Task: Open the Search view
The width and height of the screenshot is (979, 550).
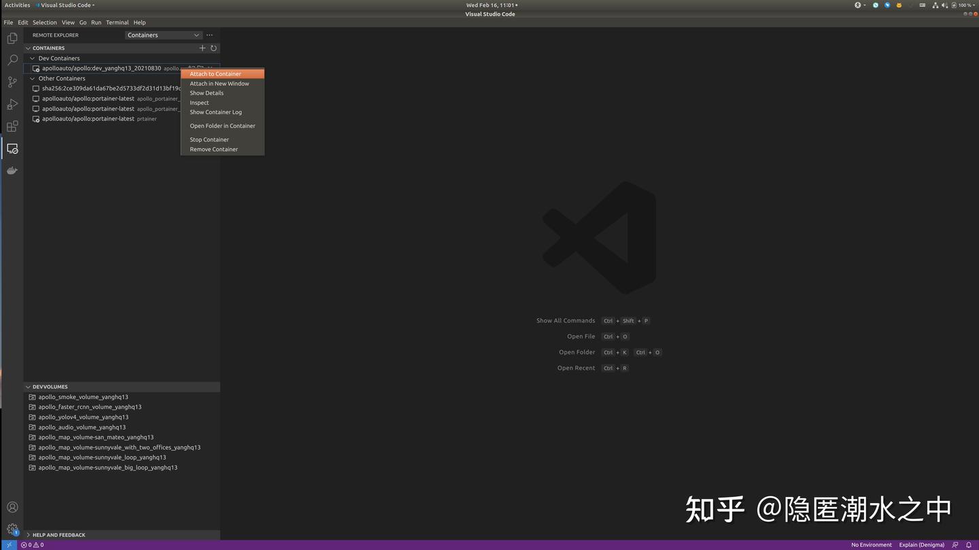Action: tap(12, 60)
